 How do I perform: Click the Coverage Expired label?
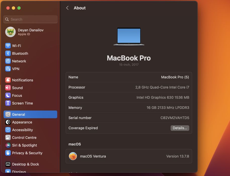click(83, 128)
